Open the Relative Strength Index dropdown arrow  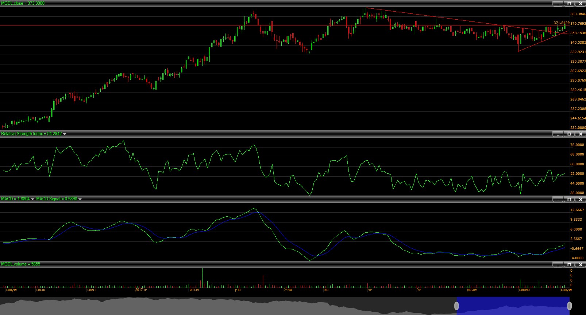point(65,134)
